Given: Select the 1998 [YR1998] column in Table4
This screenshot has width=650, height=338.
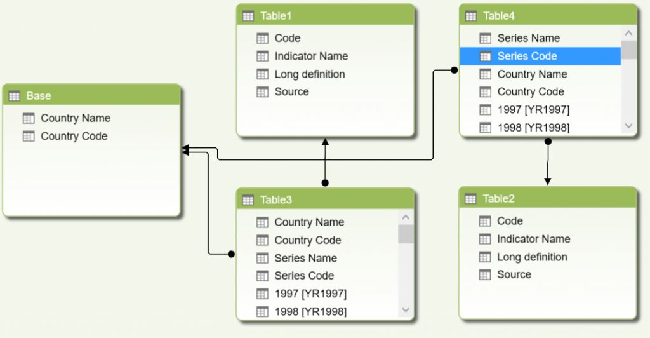Looking at the screenshot, I should tap(533, 128).
